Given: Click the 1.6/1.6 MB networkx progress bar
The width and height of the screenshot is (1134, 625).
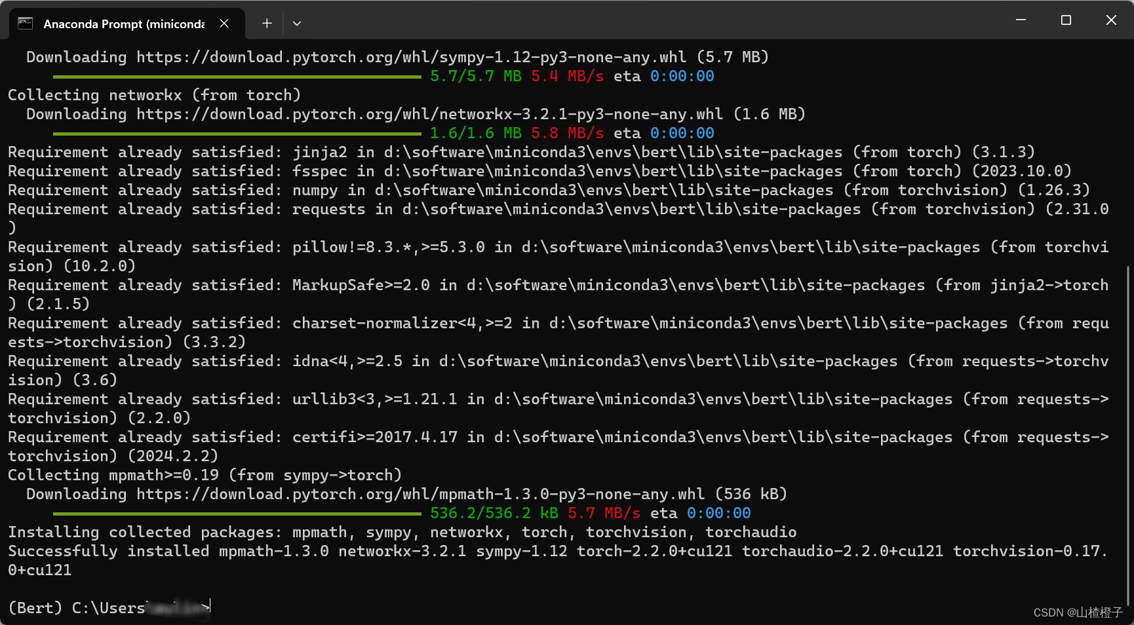Looking at the screenshot, I should 237,134.
